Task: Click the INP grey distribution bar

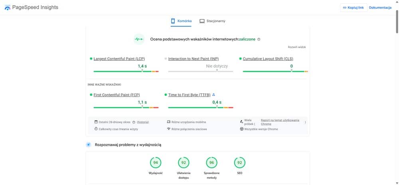Action: pyautogui.click(x=201, y=72)
